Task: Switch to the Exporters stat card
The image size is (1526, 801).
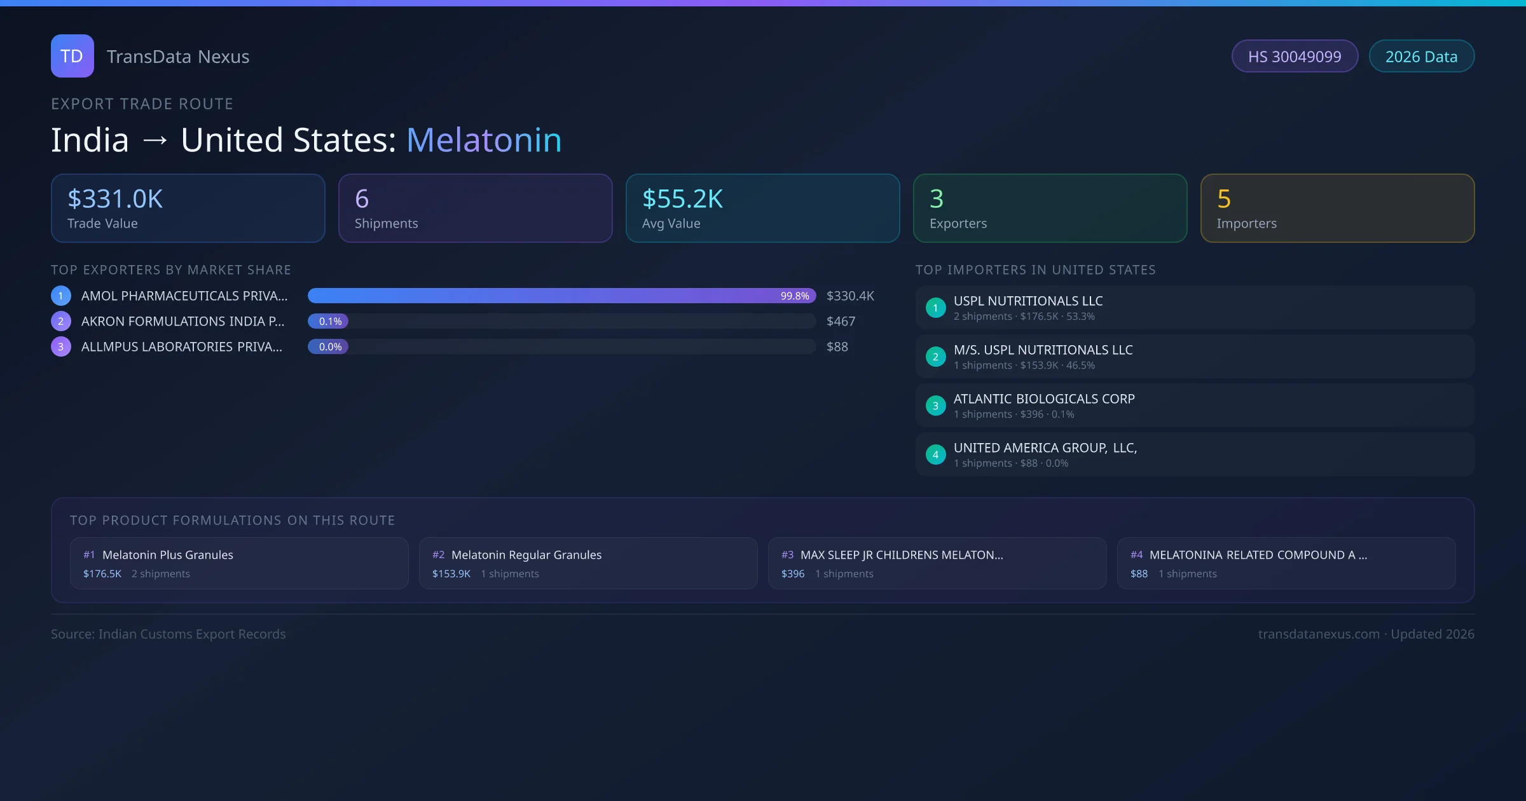Action: click(x=1050, y=208)
